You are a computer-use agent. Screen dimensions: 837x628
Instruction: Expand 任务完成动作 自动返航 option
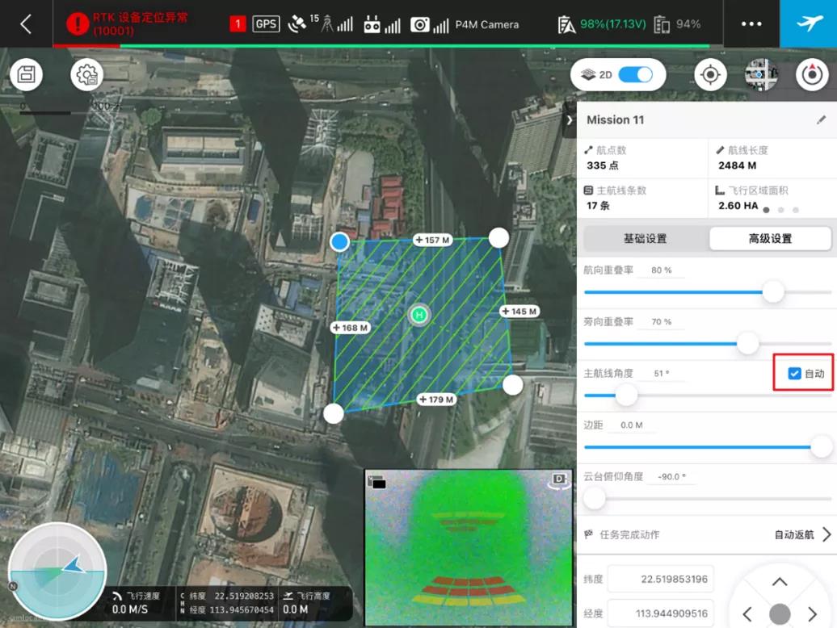tap(826, 534)
